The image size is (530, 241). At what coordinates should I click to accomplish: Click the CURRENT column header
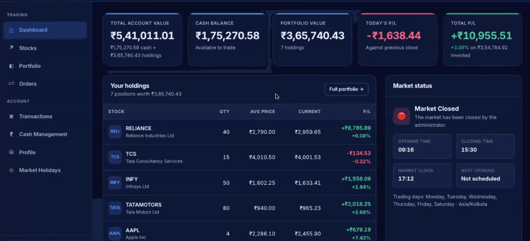coord(309,112)
